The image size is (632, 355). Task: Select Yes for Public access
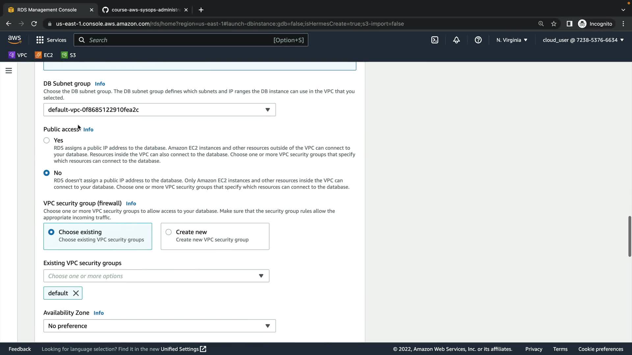point(46,140)
